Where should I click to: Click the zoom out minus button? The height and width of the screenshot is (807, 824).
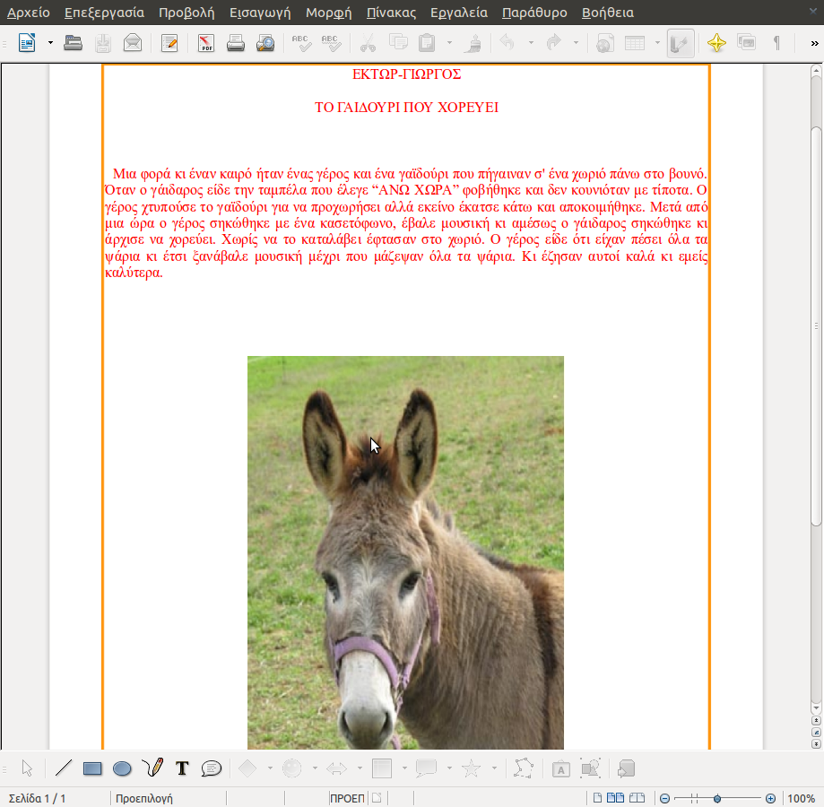tap(664, 799)
